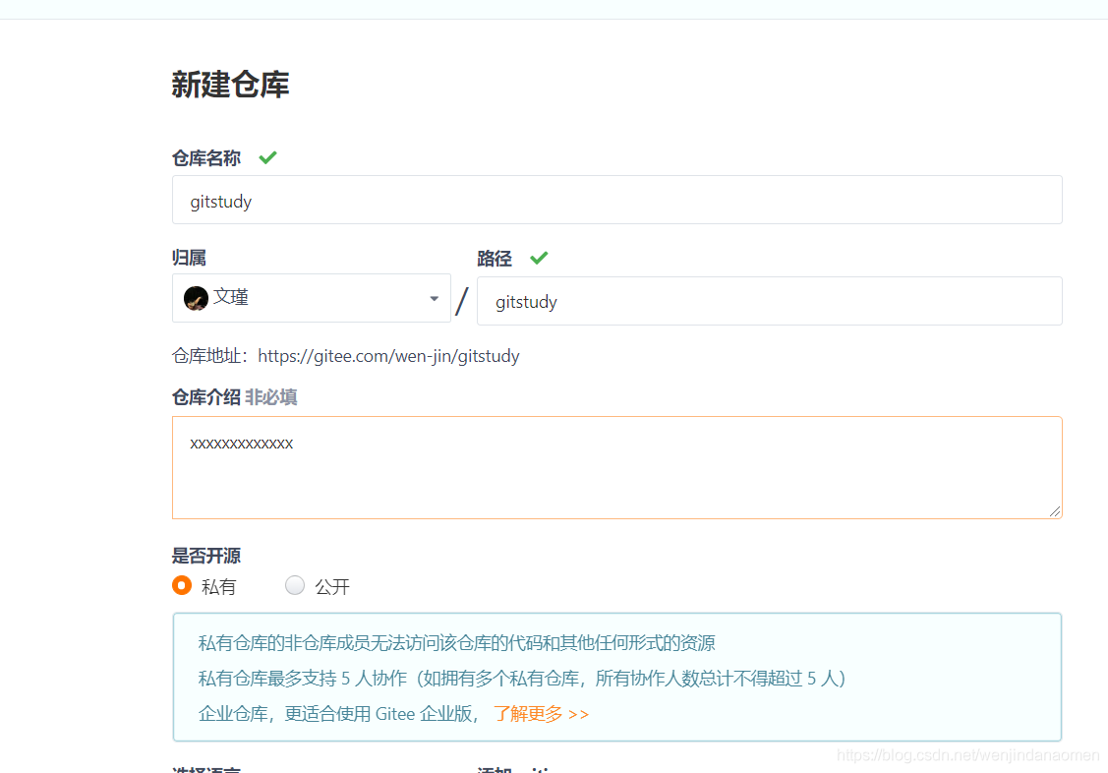Click the 私有仓库最多支持 5 人协作 notice line
Image resolution: width=1108 pixels, height=773 pixels.
522,679
